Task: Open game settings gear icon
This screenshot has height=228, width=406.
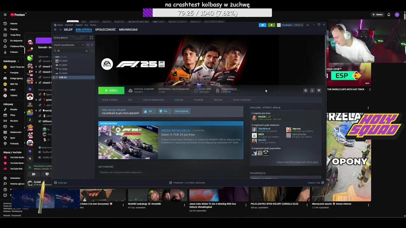Action: (305, 91)
